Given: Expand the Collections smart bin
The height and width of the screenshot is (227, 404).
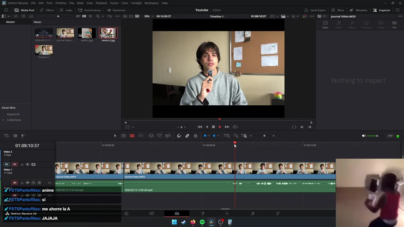Looking at the screenshot, I should (x=3, y=120).
